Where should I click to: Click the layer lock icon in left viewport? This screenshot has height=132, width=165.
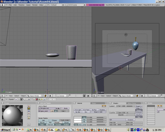point(84,96)
